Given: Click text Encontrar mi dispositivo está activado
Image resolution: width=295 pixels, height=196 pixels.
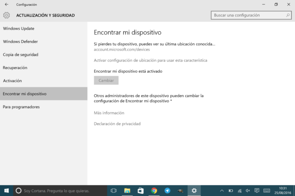Looking at the screenshot, I should (x=128, y=71).
